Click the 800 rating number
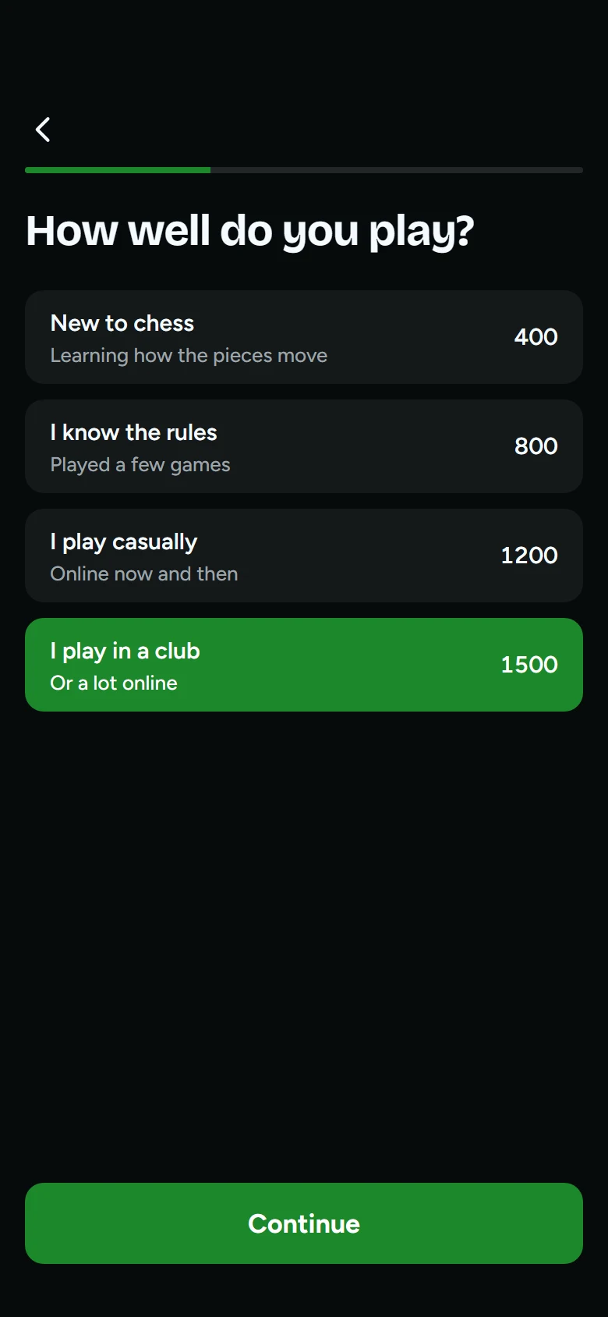The image size is (608, 1317). 536,446
